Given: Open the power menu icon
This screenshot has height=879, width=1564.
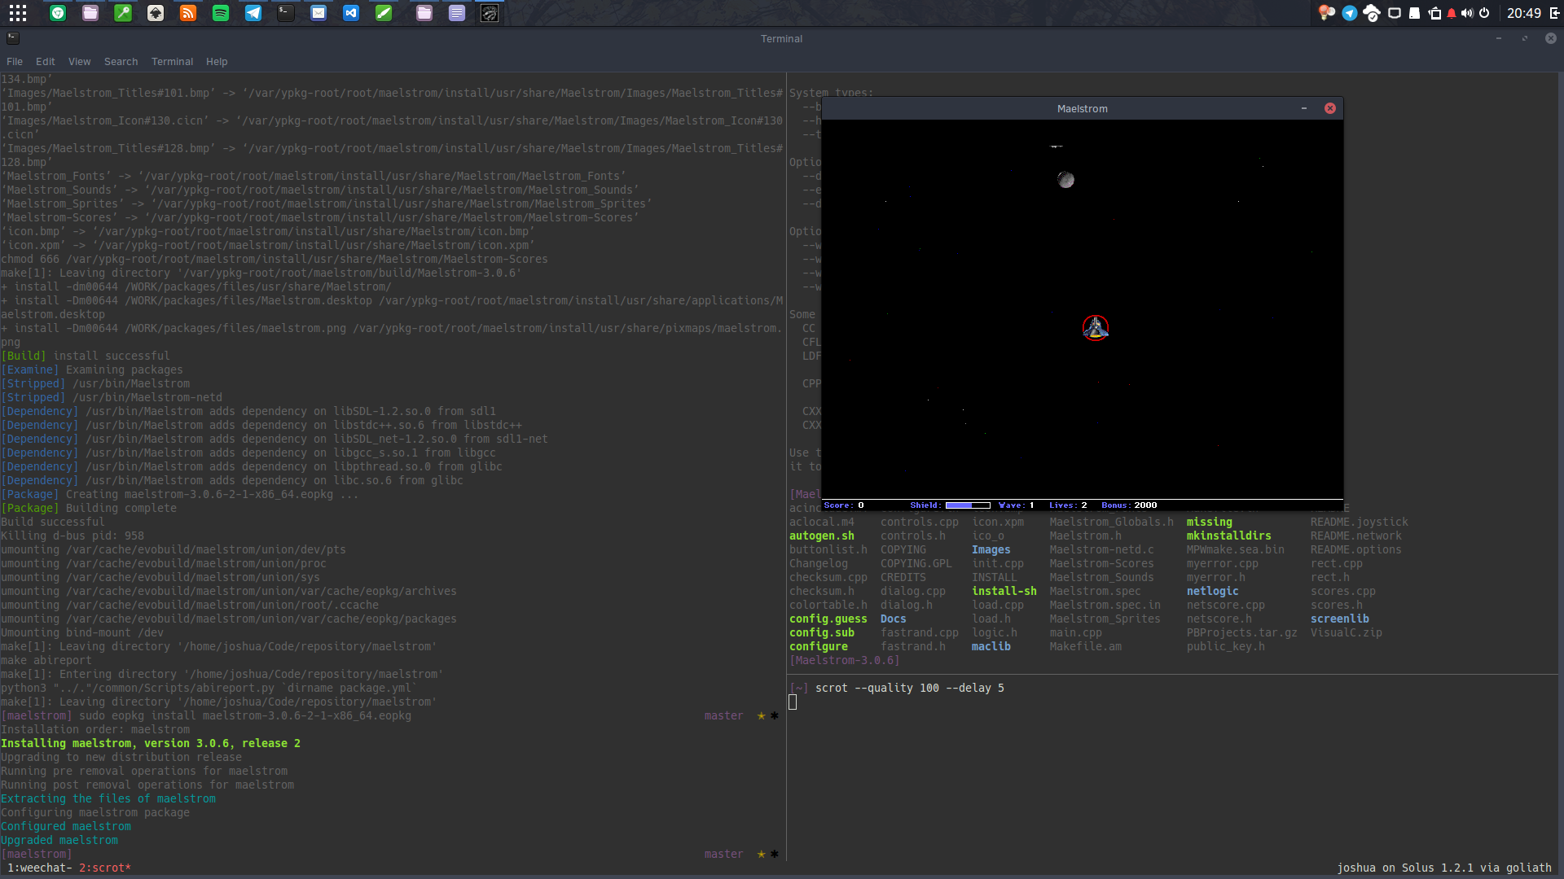Looking at the screenshot, I should point(1484,13).
